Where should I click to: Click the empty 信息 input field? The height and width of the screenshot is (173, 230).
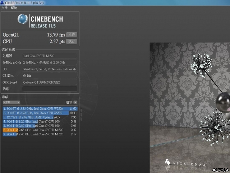50,89
